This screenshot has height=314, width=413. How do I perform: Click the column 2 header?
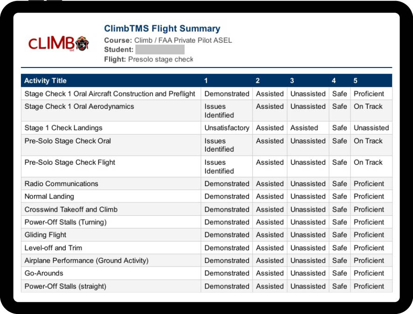pyautogui.click(x=258, y=80)
